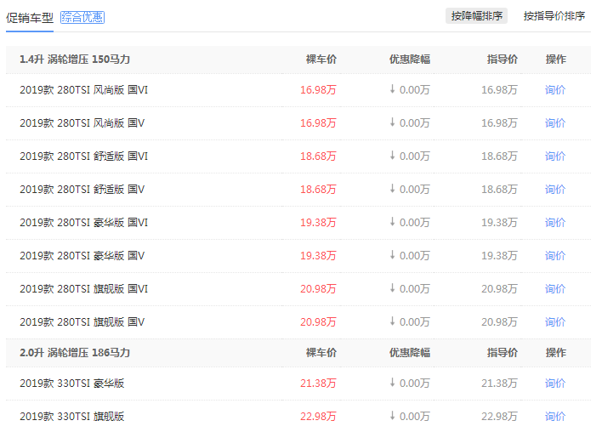The image size is (602, 432).
Task: Sort by 按降幅排序
Action: tap(476, 16)
